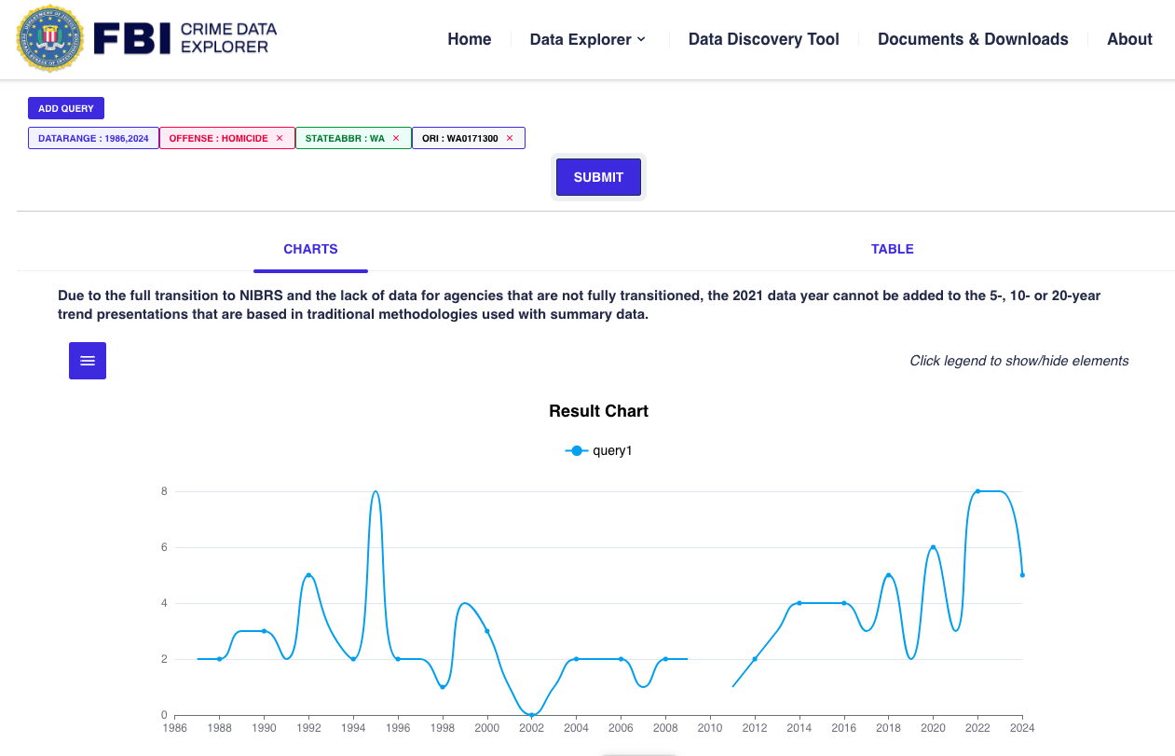
Task: Click the ADD QUERY button
Action: [66, 108]
